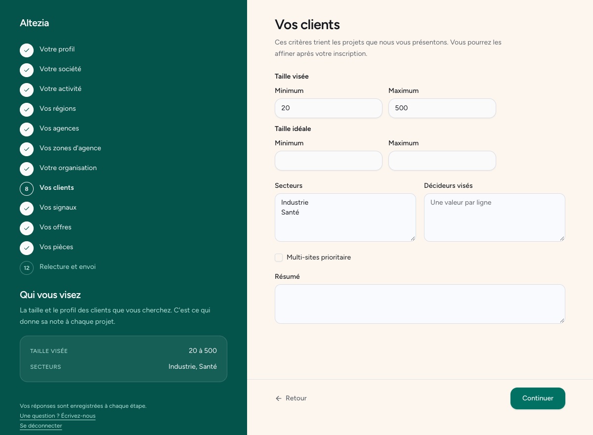Viewport: 593px width, 435px height.
Task: Click the checkmark icon beside Vos pièces
Action: point(27,248)
